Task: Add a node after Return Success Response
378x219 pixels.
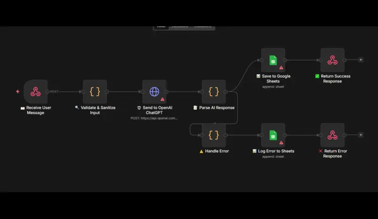Action: point(361,60)
